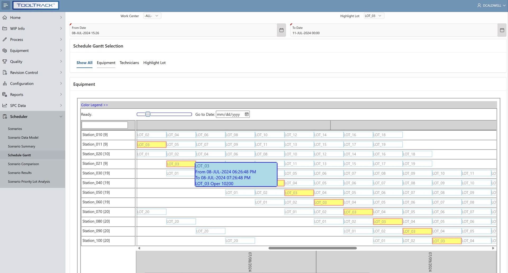Select the Highlight Lot tab
Image resolution: width=508 pixels, height=273 pixels.
point(154,63)
